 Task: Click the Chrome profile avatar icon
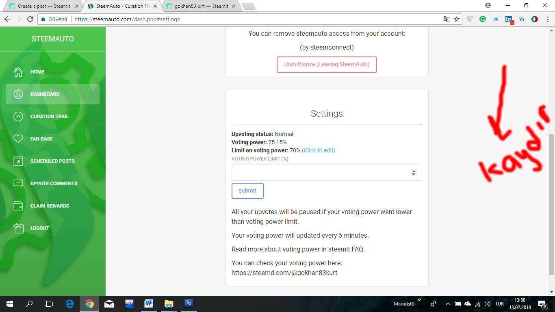[488, 5]
